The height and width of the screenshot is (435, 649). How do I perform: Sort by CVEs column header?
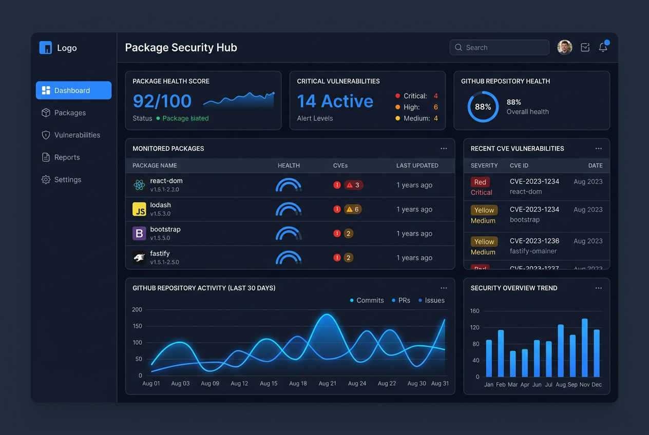point(340,166)
